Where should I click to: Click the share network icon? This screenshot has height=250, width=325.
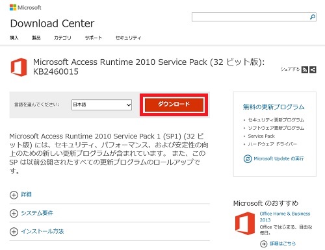tap(313, 69)
